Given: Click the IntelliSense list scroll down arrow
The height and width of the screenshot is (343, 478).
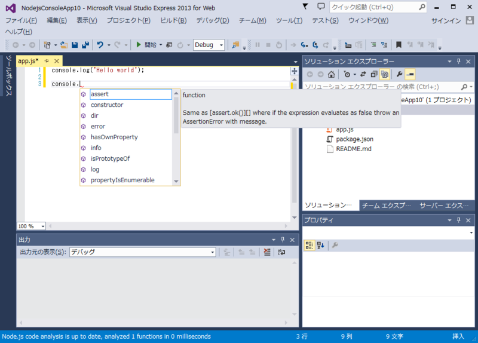Looking at the screenshot, I should click(176, 182).
